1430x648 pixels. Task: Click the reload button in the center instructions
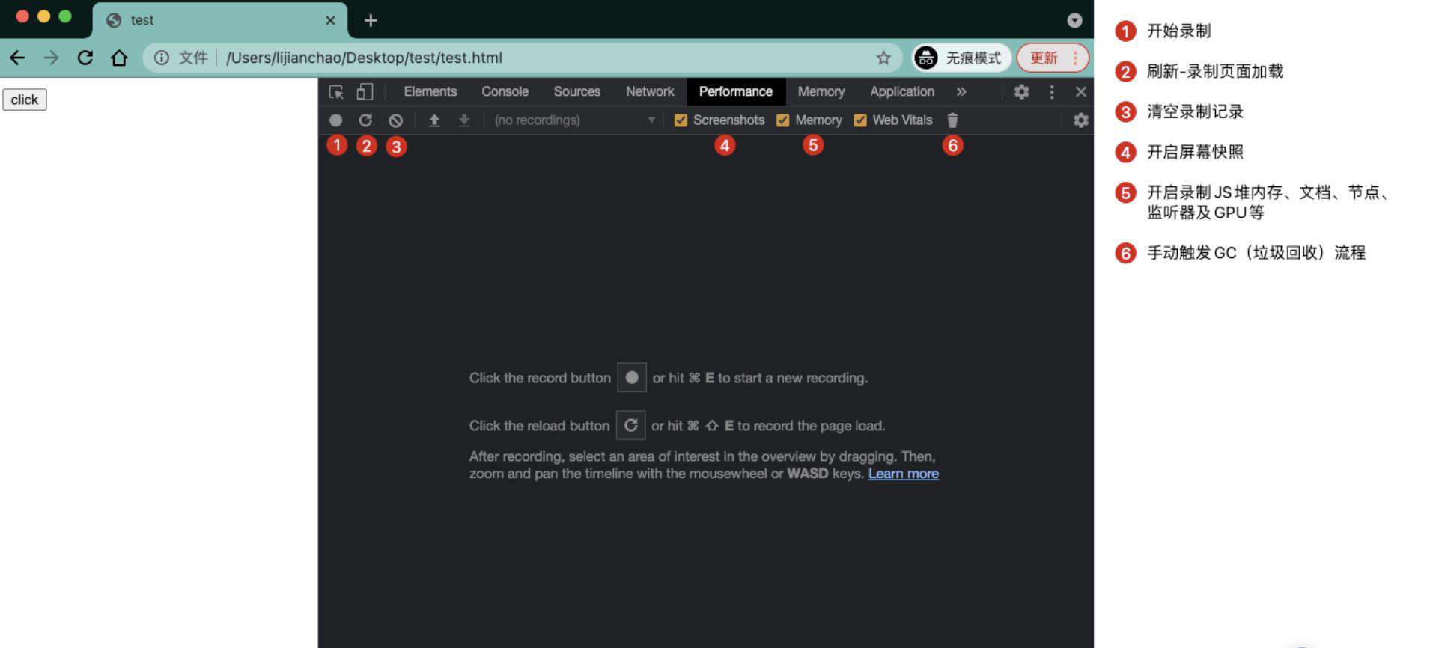[x=630, y=425]
